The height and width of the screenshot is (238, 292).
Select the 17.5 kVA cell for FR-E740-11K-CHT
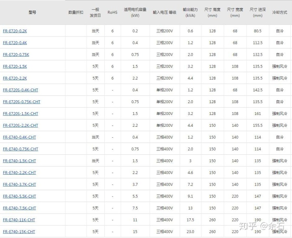[190, 220]
